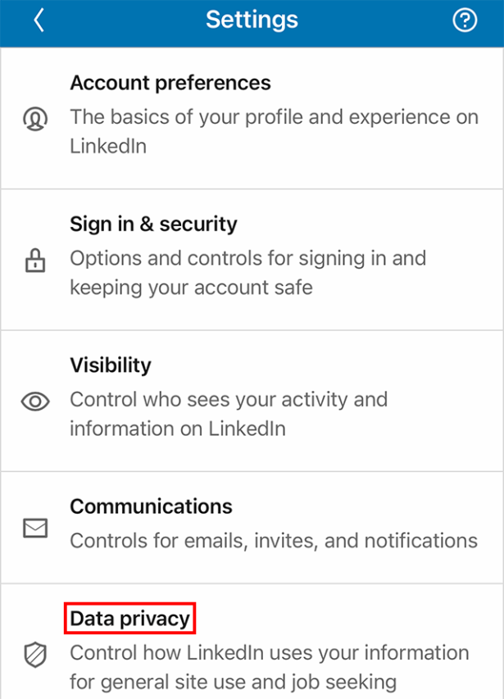Open the Communications settings entry
Viewport: 504px width, 699px height.
tap(151, 506)
